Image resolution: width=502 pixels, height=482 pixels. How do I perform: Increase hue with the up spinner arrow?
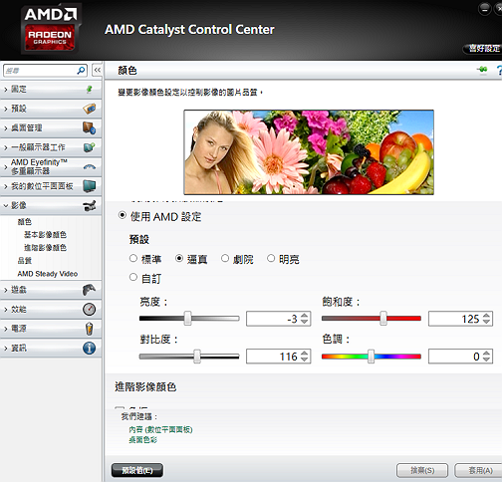pyautogui.click(x=486, y=354)
